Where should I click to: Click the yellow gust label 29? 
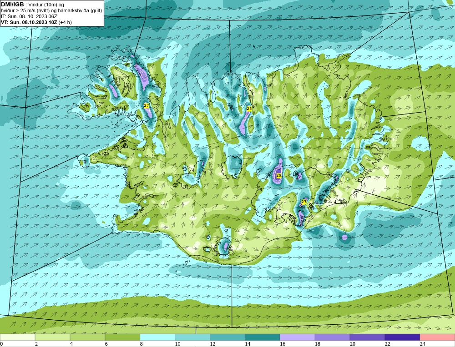pos(278,175)
